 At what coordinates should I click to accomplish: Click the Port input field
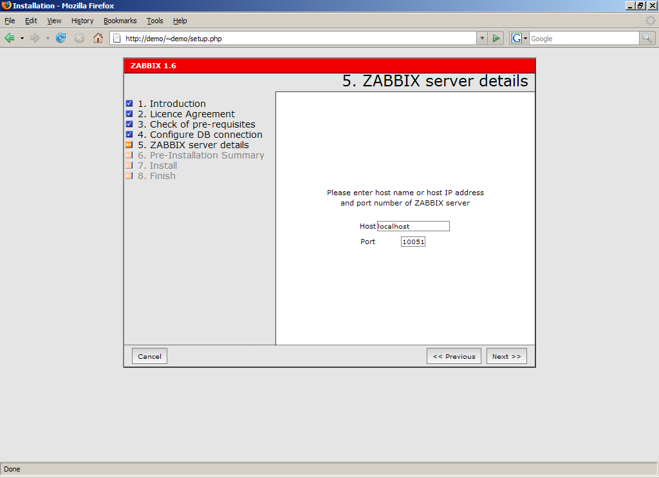(413, 242)
